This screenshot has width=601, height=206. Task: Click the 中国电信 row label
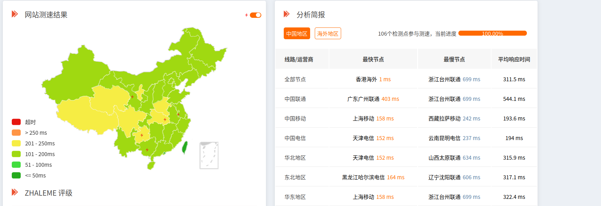click(x=295, y=138)
